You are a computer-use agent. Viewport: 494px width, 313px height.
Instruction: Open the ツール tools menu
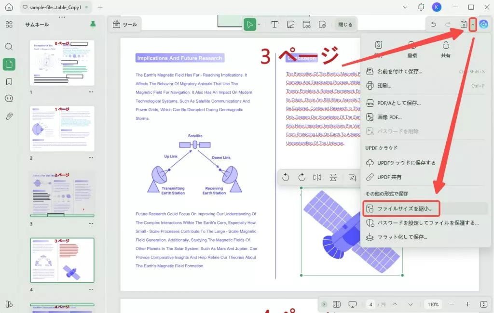coord(125,25)
